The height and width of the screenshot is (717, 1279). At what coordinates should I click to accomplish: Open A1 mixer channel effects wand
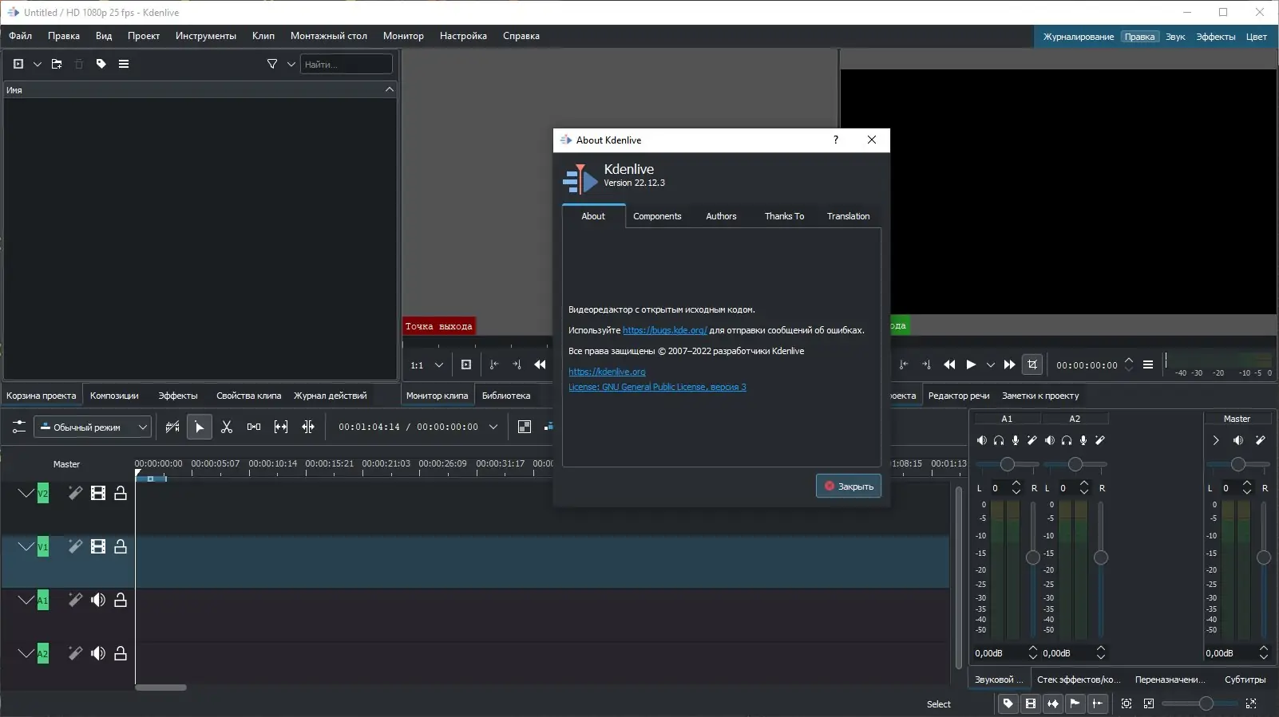pos(1032,440)
